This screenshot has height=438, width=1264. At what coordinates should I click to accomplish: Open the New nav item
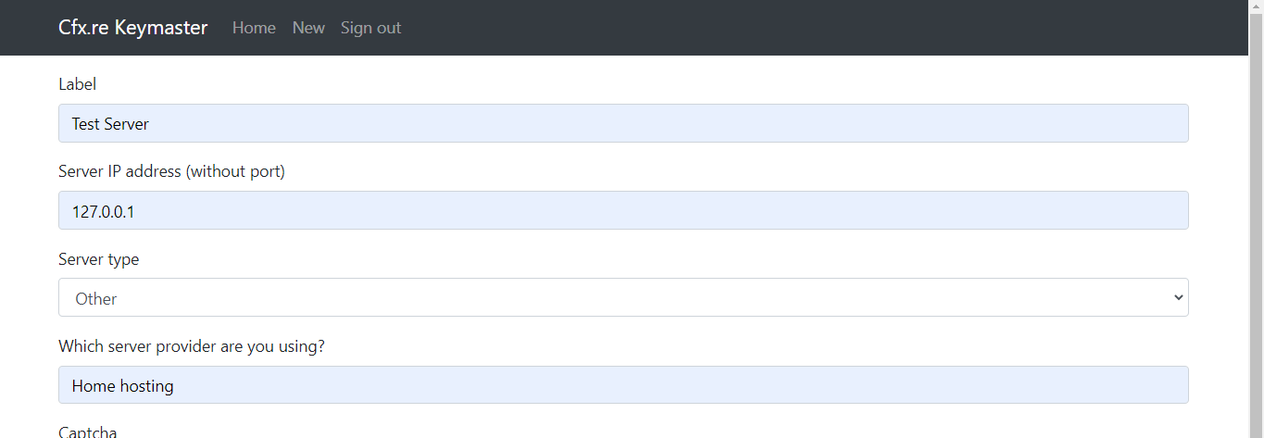308,28
